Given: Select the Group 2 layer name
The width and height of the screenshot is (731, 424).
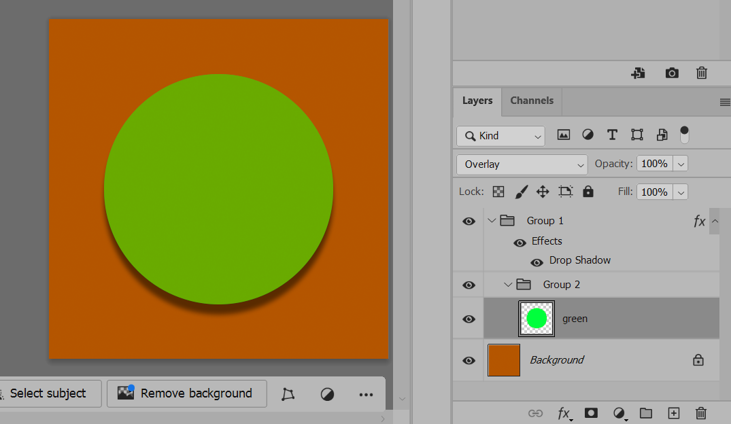Looking at the screenshot, I should click(561, 285).
